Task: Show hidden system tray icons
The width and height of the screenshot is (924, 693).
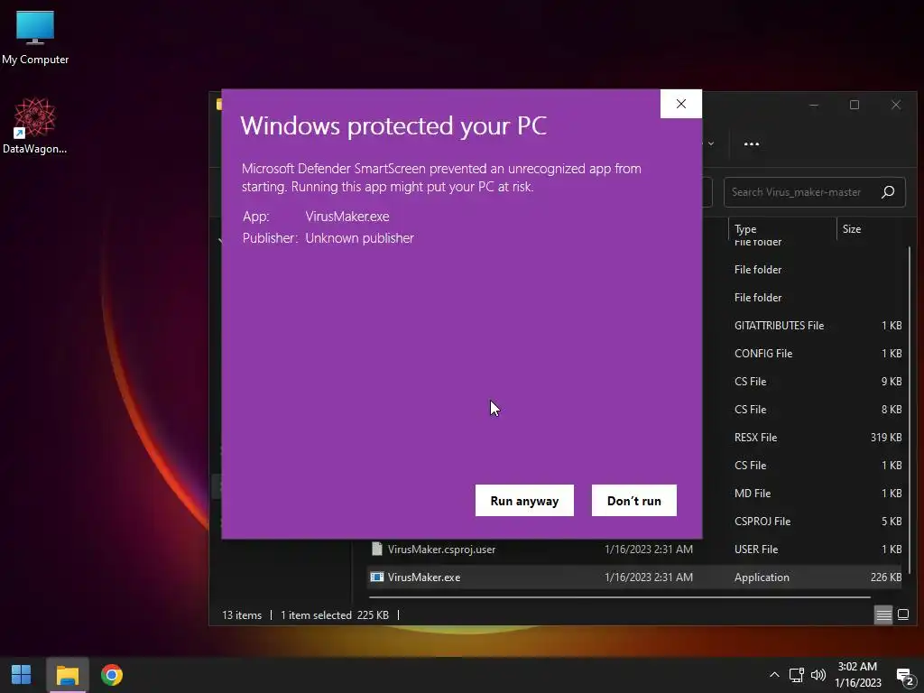Action: click(x=774, y=675)
